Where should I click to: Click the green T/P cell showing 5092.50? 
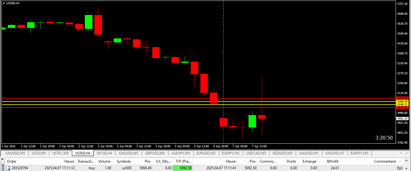(x=183, y=168)
